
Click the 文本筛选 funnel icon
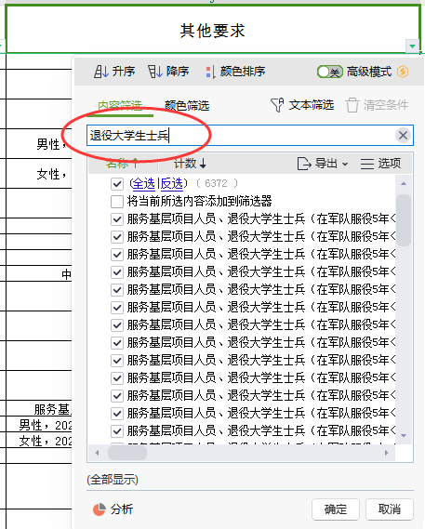click(277, 105)
